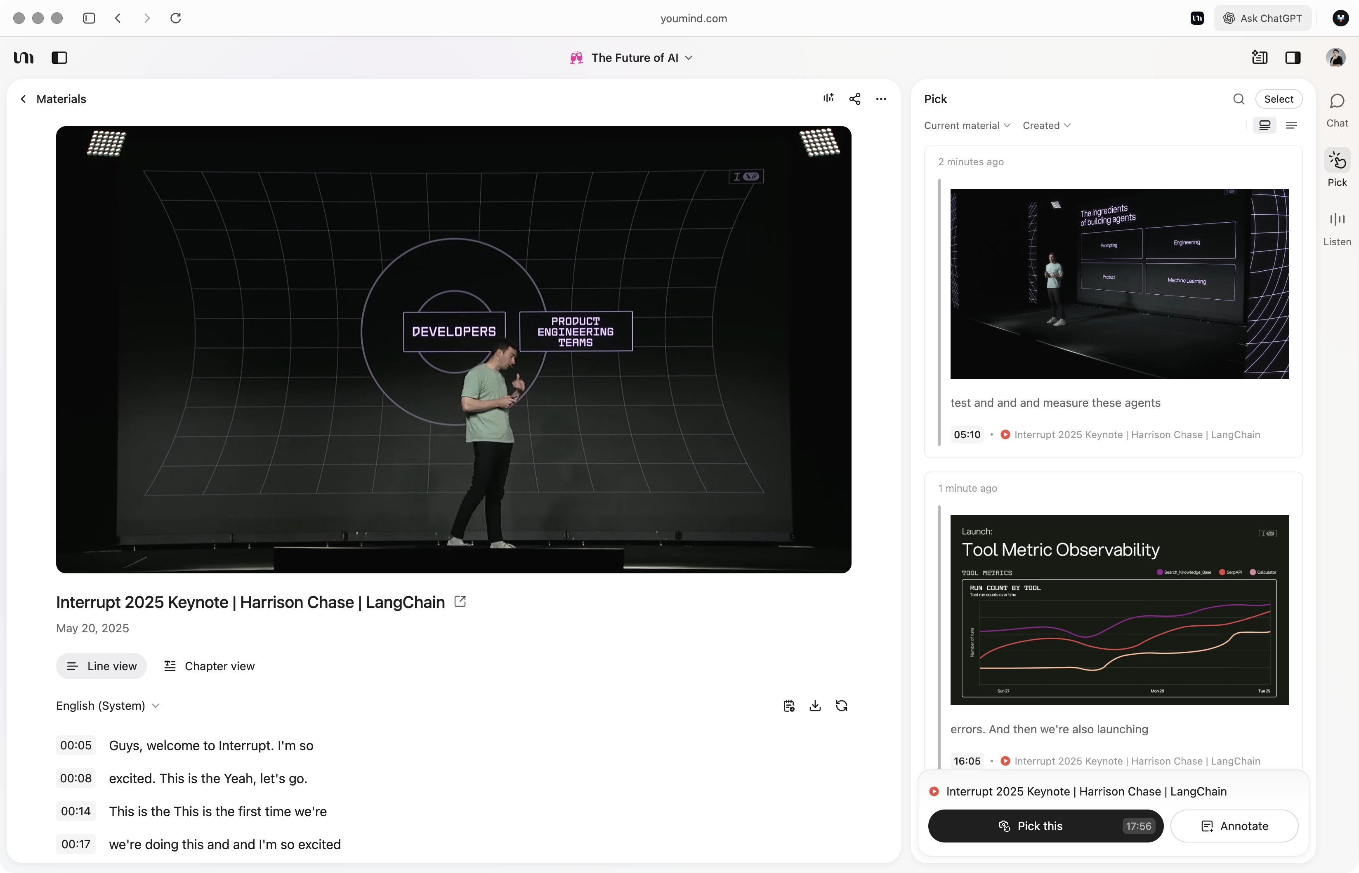
Task: Open the Created sort dropdown
Action: [1046, 125]
